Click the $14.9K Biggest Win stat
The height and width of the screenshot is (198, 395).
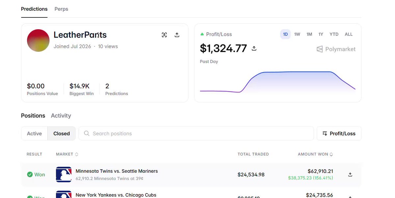[82, 89]
